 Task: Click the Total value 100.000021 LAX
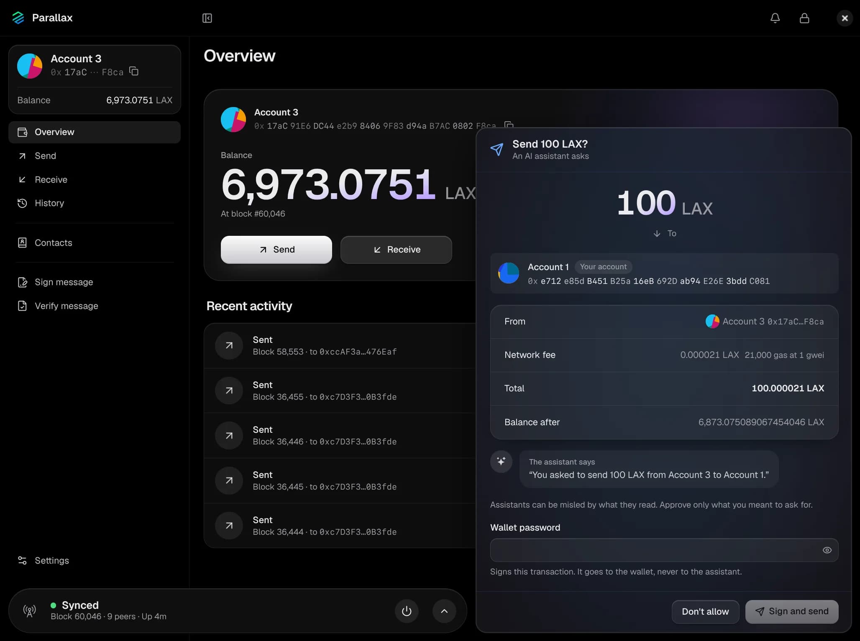(x=788, y=388)
